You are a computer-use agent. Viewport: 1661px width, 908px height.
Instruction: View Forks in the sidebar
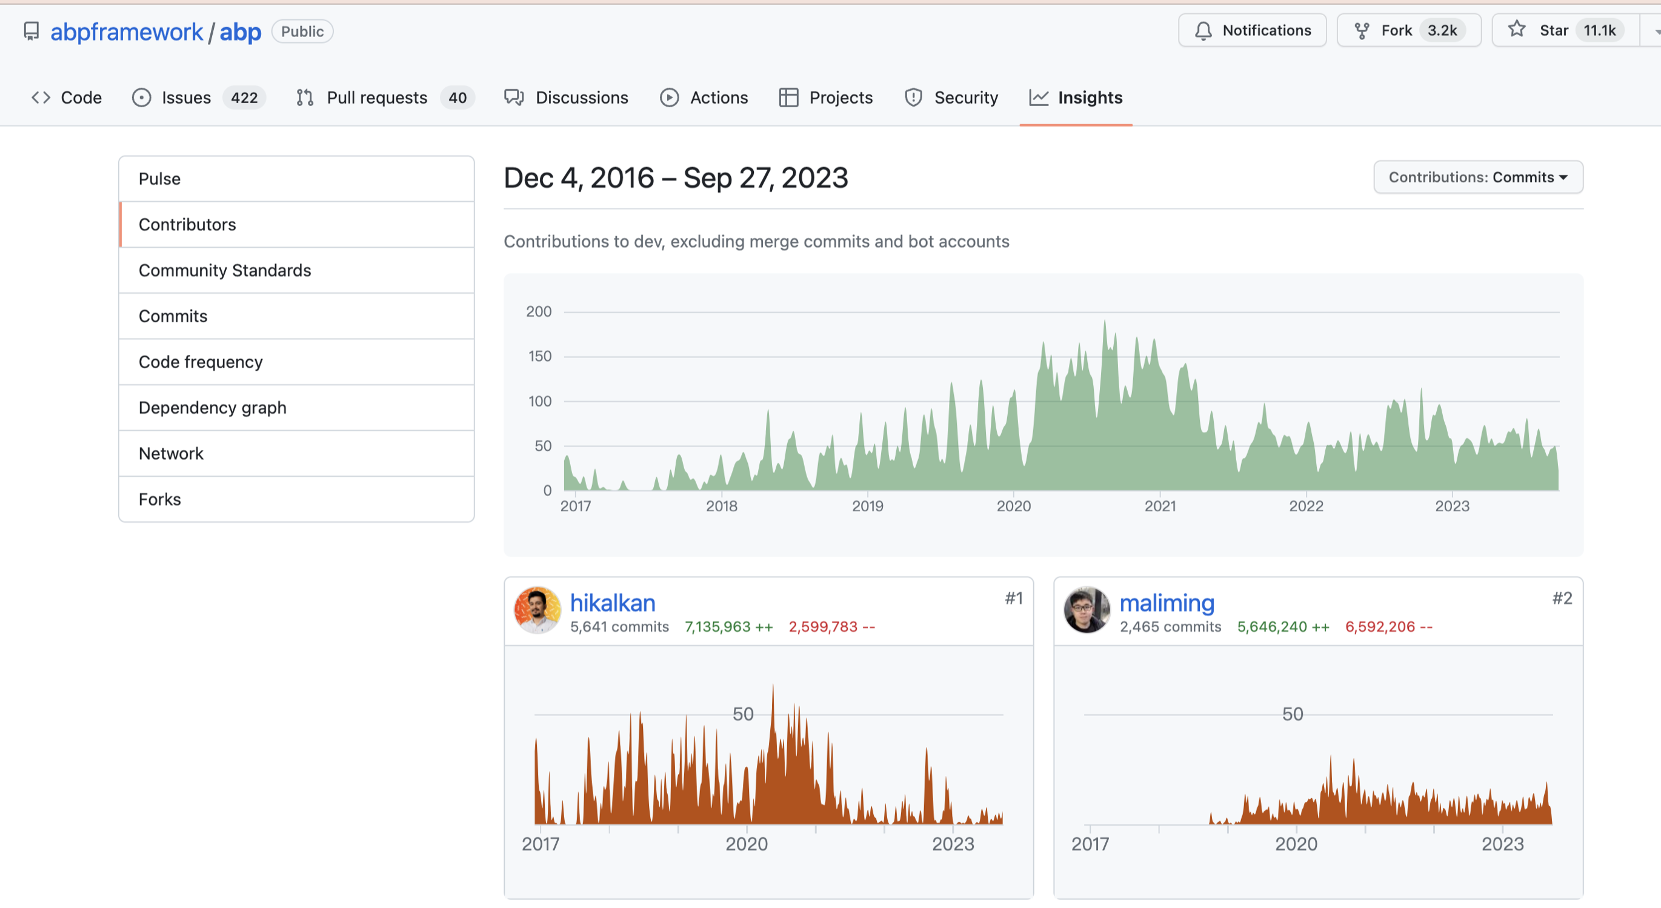coord(296,499)
